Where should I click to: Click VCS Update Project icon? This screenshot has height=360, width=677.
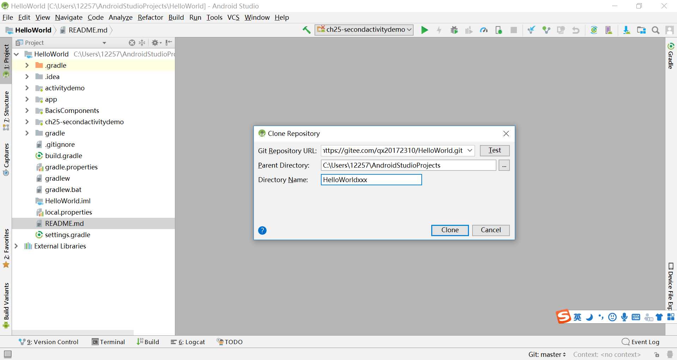click(531, 30)
